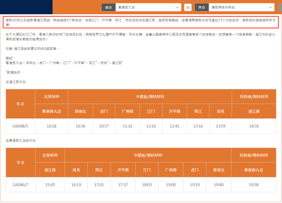
Task: Click 香港西九龙 destination header in G6046/7 table
Action: click(x=253, y=170)
